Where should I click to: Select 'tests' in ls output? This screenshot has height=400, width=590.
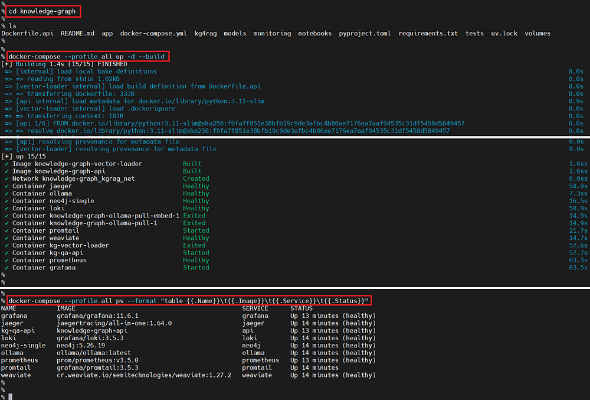[474, 34]
